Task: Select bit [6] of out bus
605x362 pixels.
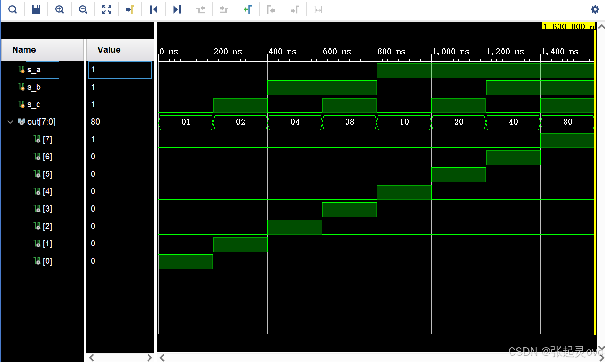Action: 47,157
